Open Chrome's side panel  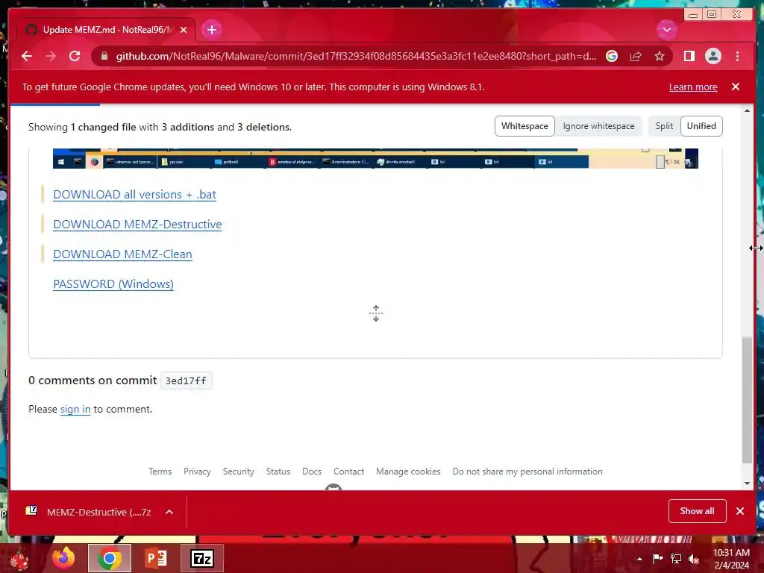click(x=689, y=56)
